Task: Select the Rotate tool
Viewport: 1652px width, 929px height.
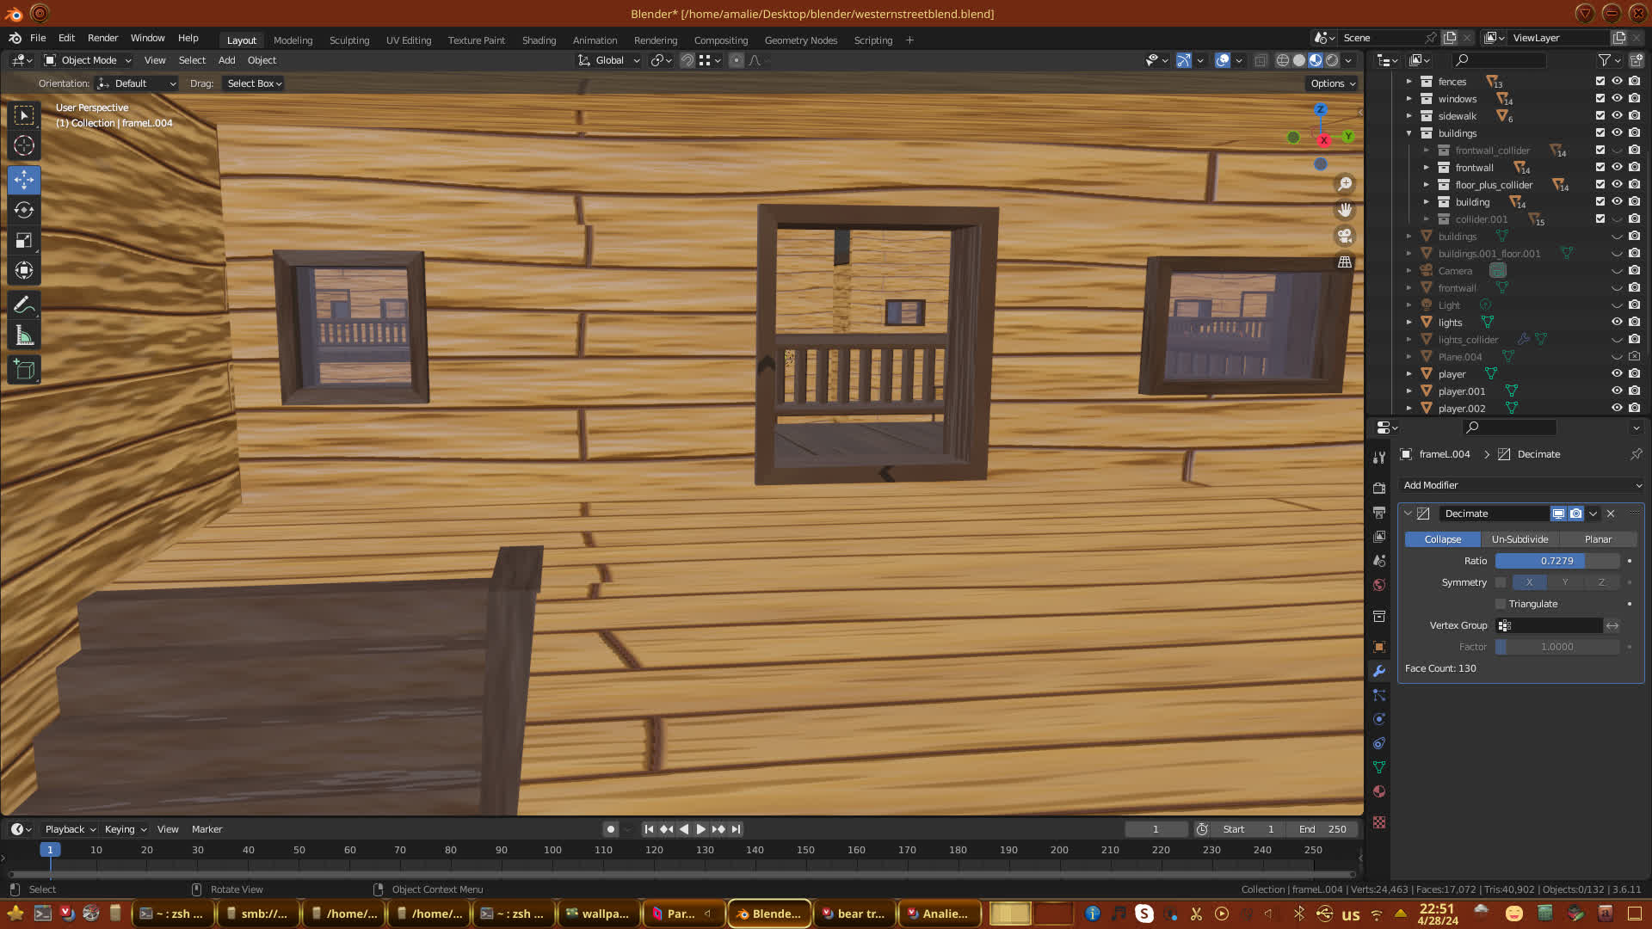Action: 24,210
